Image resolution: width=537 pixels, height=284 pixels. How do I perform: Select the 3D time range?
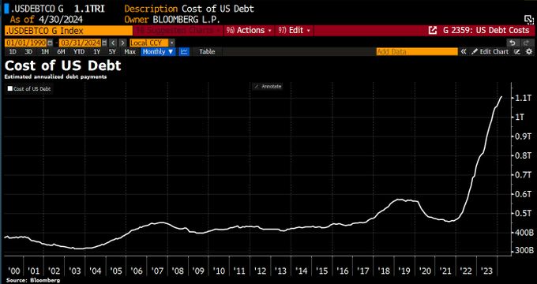click(28, 51)
